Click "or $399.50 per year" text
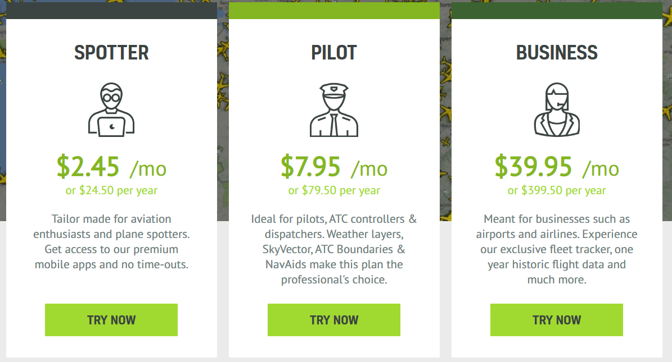672x362 pixels. tap(557, 191)
